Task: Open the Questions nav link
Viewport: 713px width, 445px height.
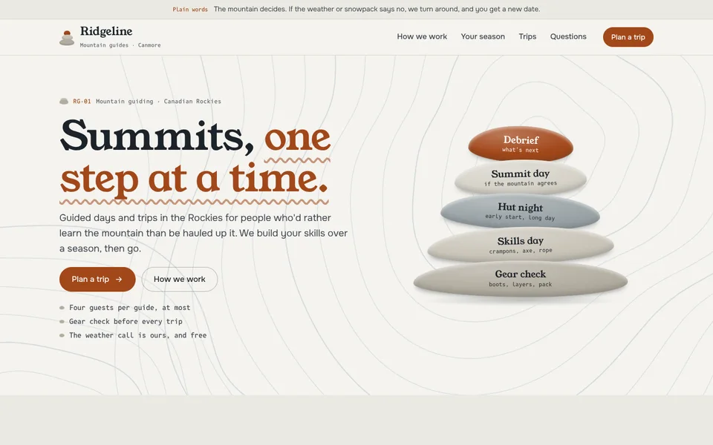Action: 568,37
